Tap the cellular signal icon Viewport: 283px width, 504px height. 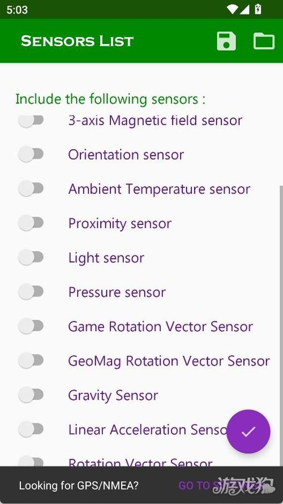[x=244, y=9]
